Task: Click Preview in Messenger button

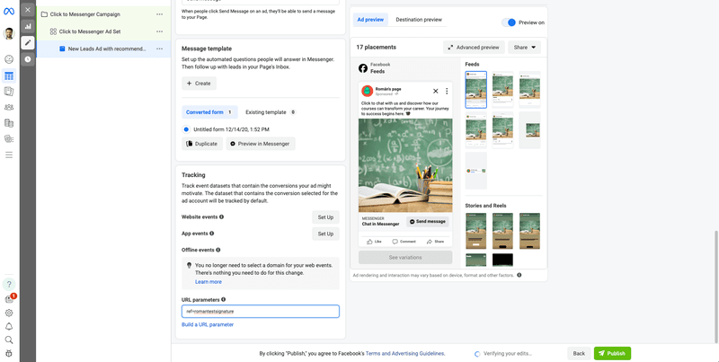Action: [x=261, y=144]
